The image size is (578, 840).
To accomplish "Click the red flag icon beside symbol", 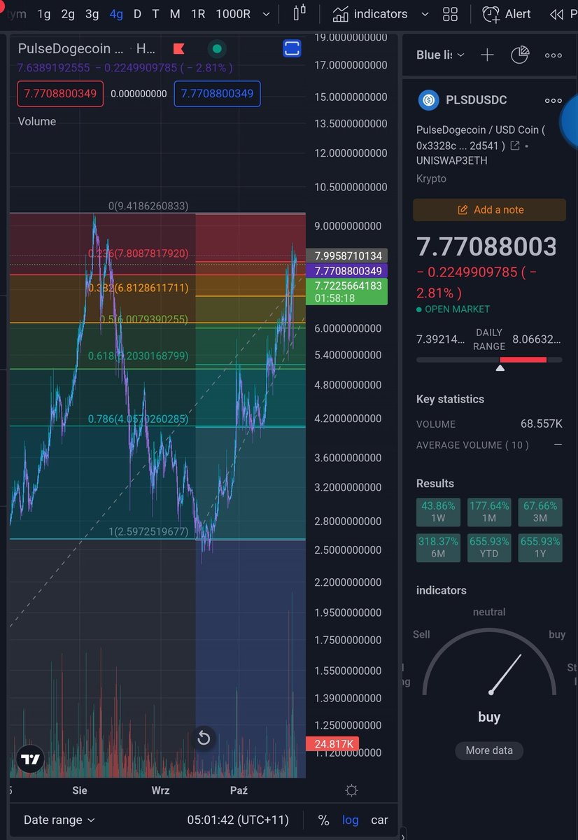I will click(178, 48).
